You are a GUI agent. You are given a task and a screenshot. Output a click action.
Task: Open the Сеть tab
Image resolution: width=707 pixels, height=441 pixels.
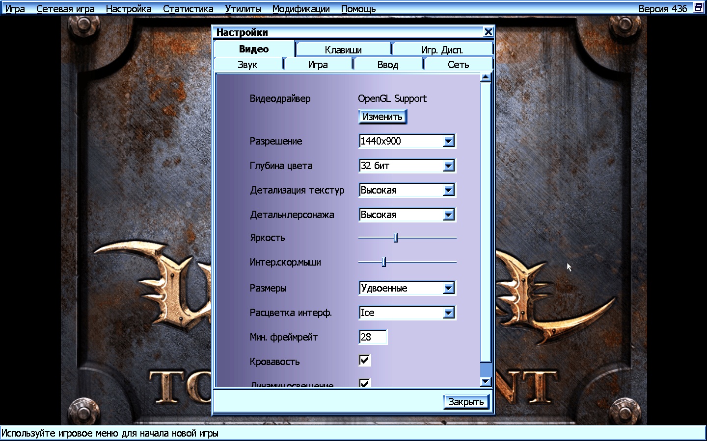(x=459, y=65)
